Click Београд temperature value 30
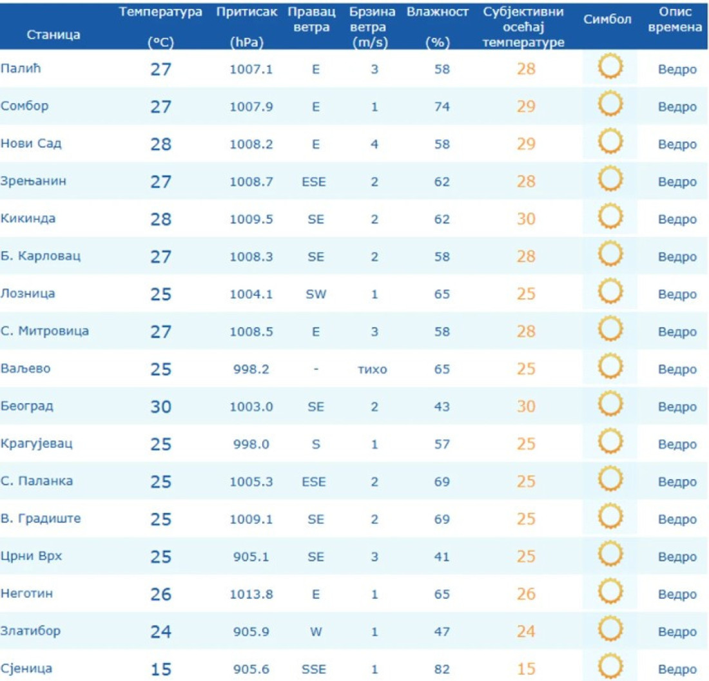The width and height of the screenshot is (709, 681). (x=161, y=407)
